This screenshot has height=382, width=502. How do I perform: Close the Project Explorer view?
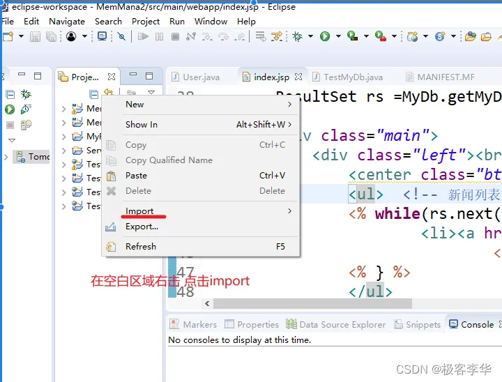112,77
